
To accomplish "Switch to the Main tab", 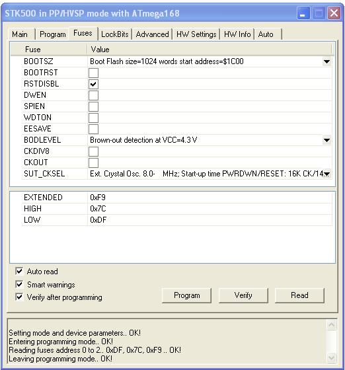I will click(x=20, y=34).
